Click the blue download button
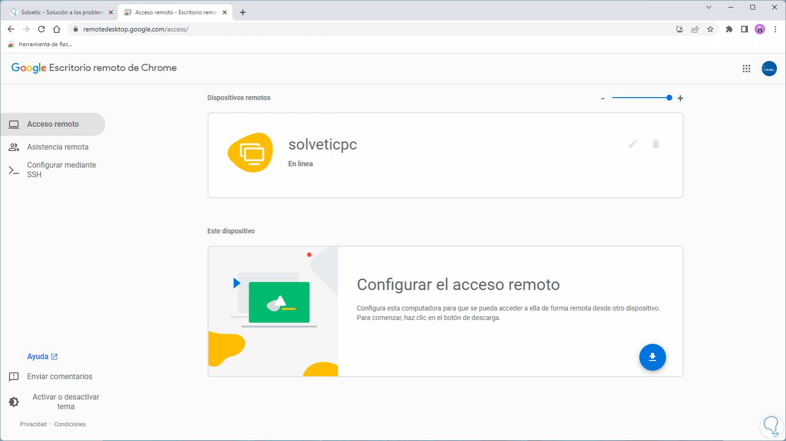 pos(652,357)
